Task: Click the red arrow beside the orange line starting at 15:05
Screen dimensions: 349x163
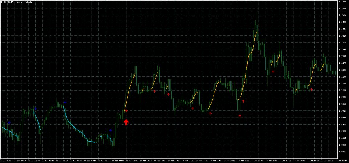Action: point(243,101)
